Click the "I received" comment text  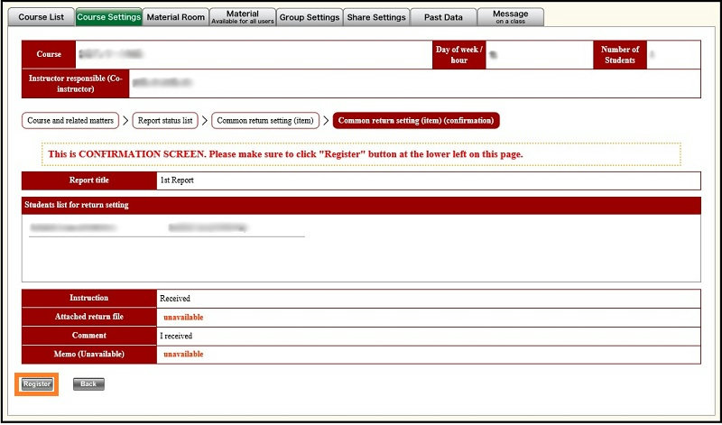pos(177,336)
